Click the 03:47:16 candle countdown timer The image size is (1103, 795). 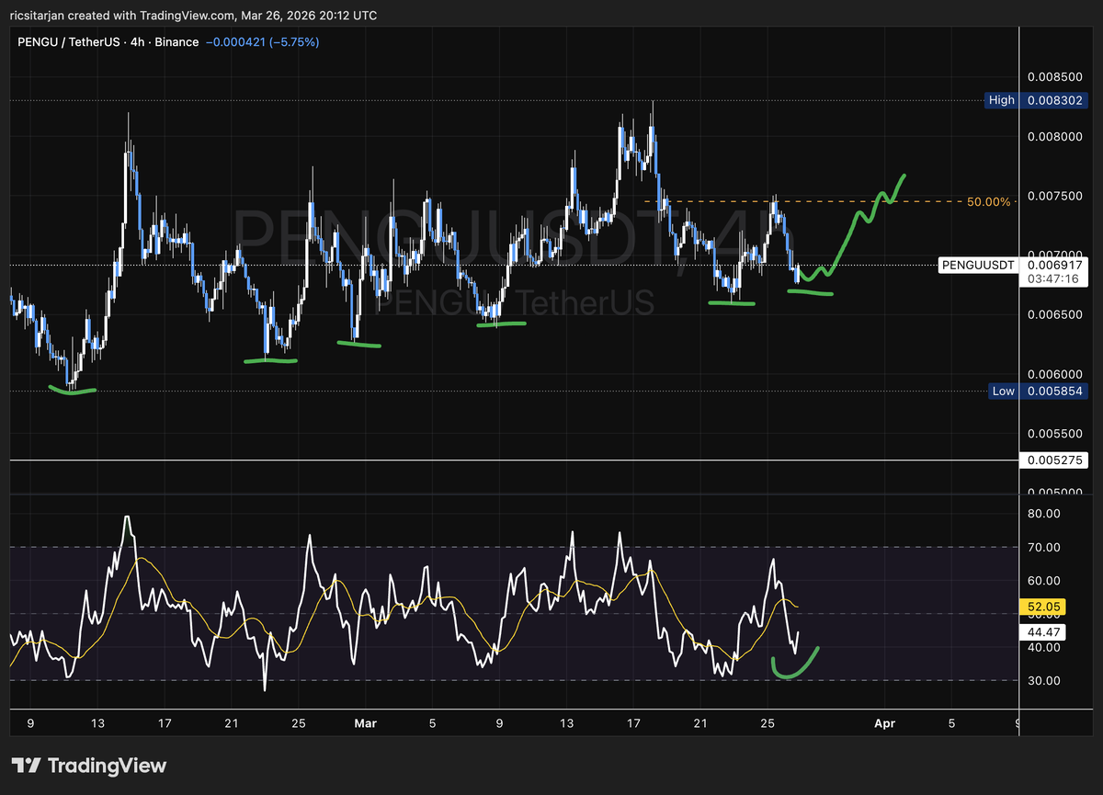[1054, 278]
